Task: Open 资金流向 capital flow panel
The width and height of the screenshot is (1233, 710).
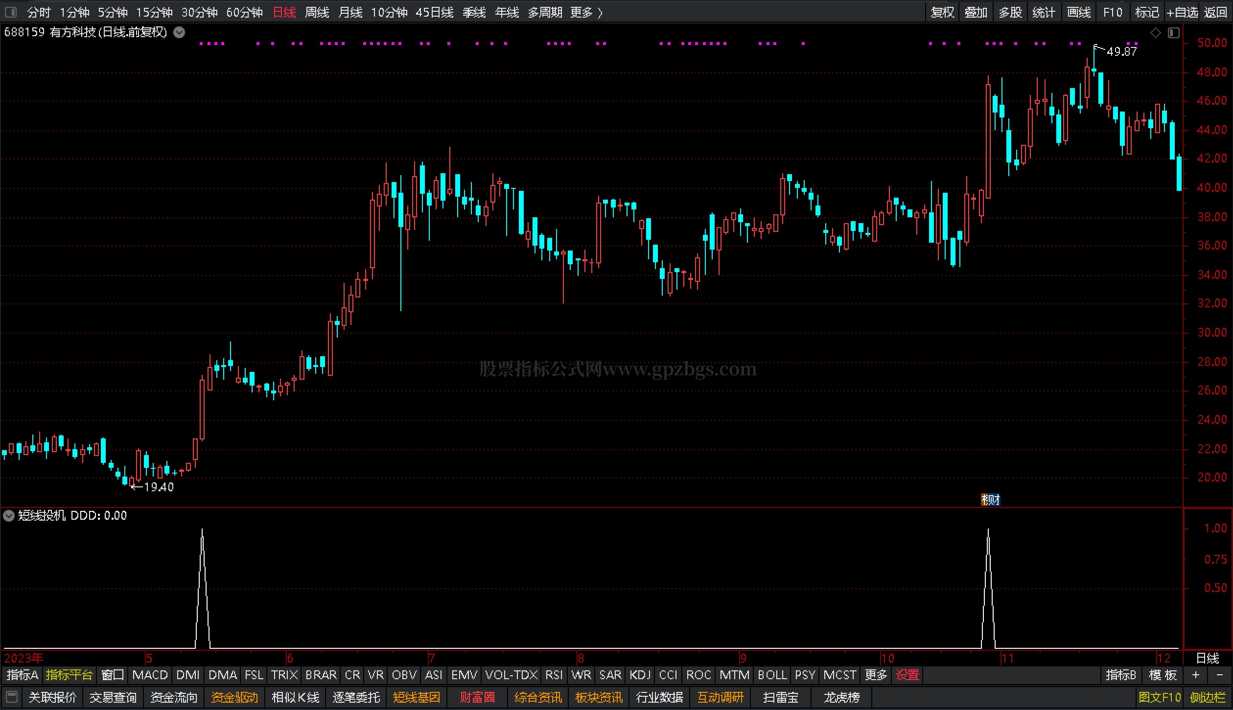Action: 173,697
